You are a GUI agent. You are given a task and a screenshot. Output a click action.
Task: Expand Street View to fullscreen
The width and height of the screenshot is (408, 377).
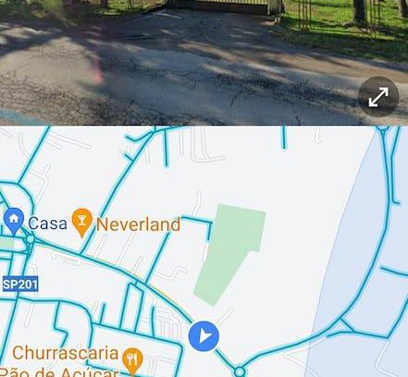(x=378, y=97)
